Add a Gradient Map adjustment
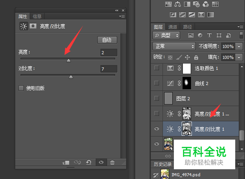 (211, 15)
